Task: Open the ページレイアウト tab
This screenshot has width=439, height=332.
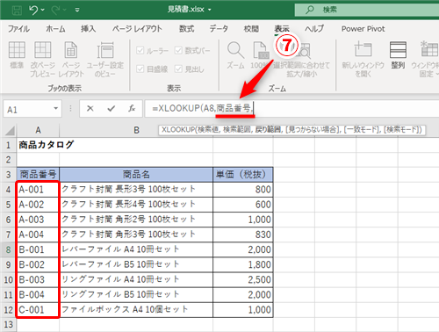Action: coord(137,29)
